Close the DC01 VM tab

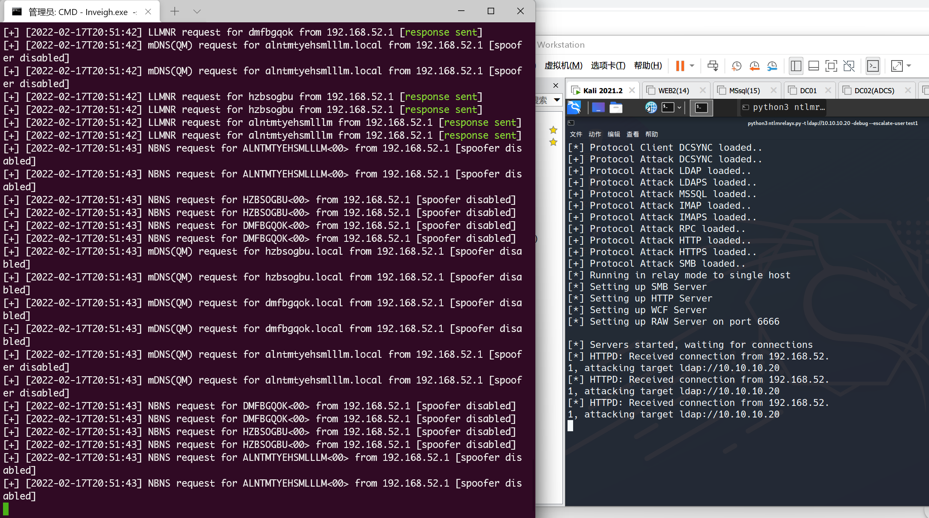(x=828, y=90)
